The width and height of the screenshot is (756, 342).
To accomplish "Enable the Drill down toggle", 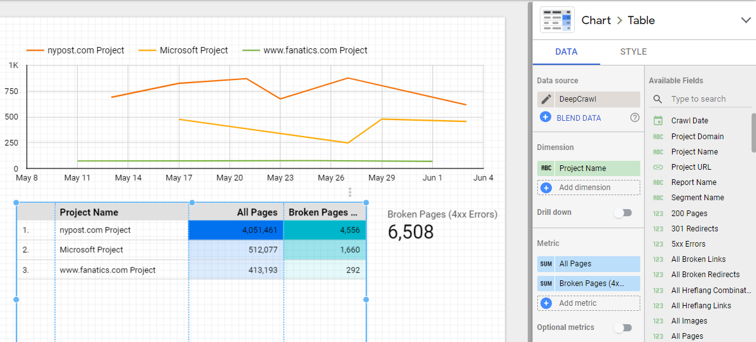I will pos(622,212).
